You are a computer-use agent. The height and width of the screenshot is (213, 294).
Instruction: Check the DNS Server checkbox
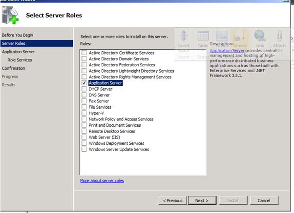tap(84, 95)
